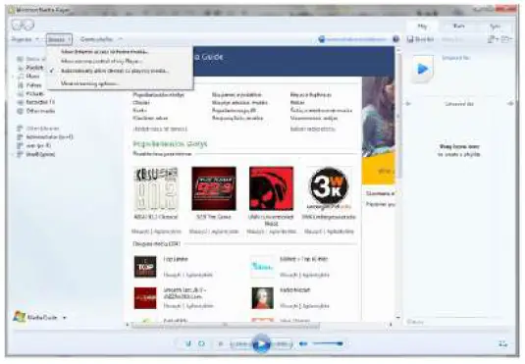Click the volume slider
Screen dimensions: 525x364
coord(328,343)
